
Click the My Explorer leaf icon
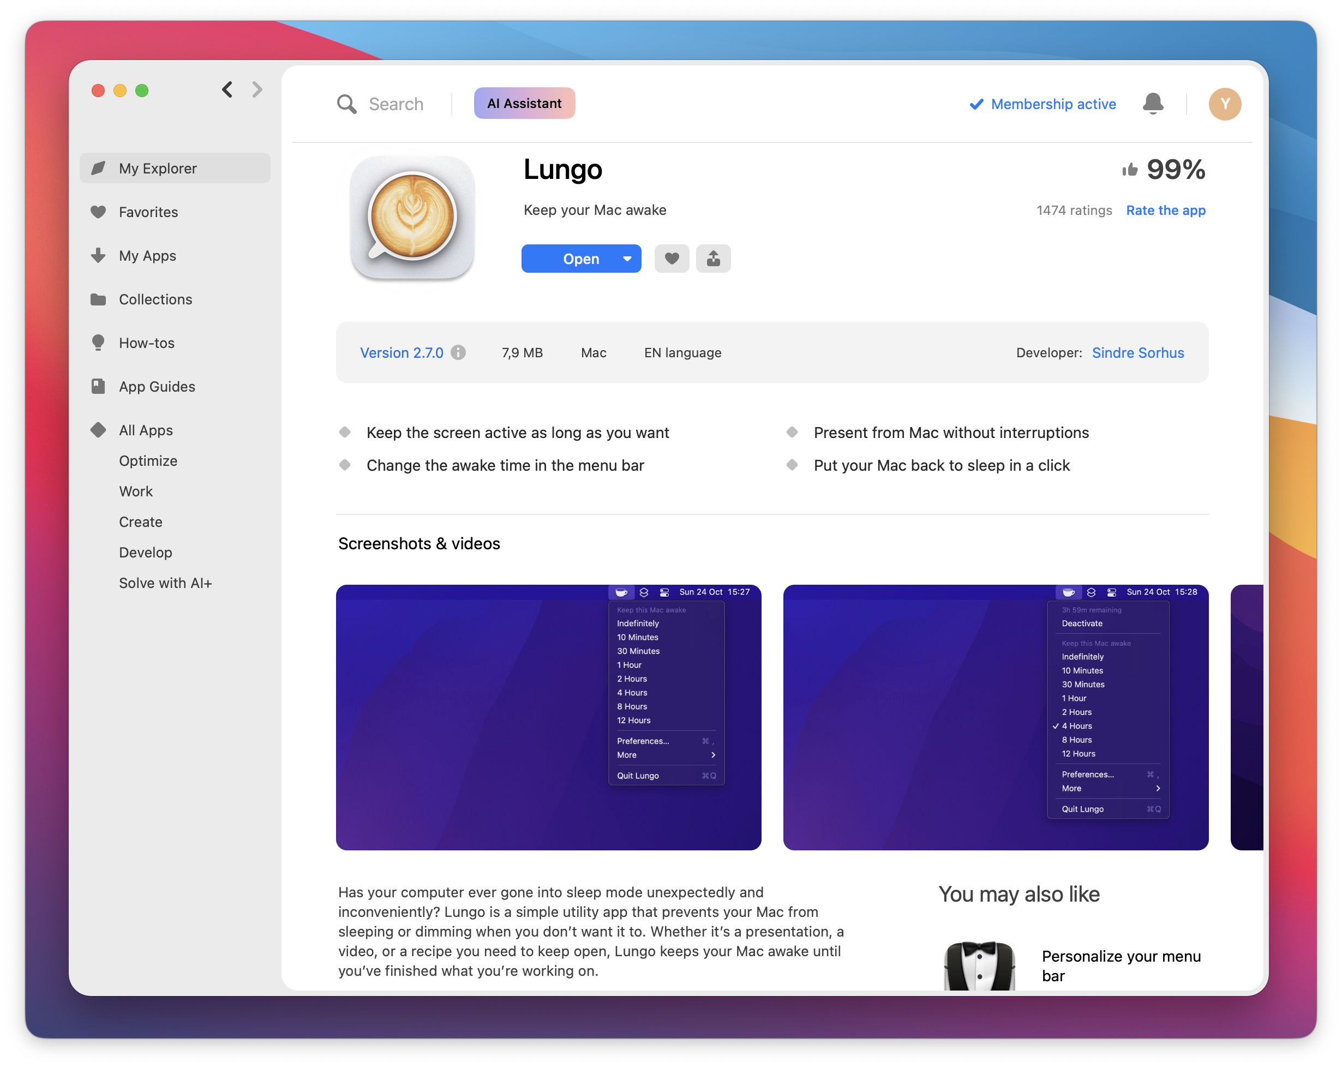click(98, 168)
